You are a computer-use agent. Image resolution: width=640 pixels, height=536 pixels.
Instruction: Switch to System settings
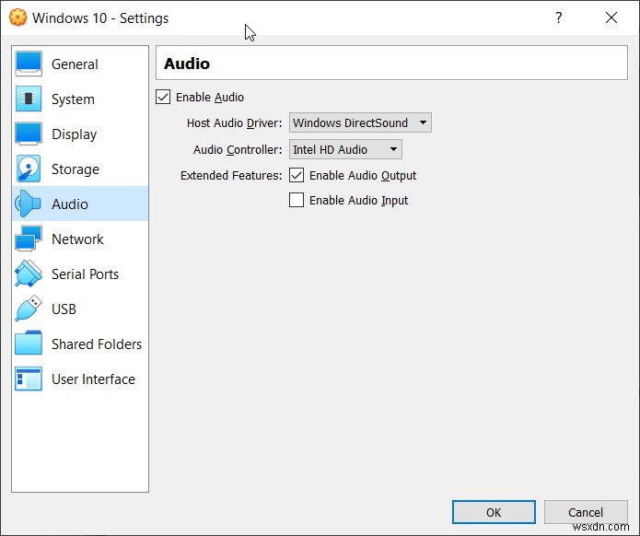(80, 99)
